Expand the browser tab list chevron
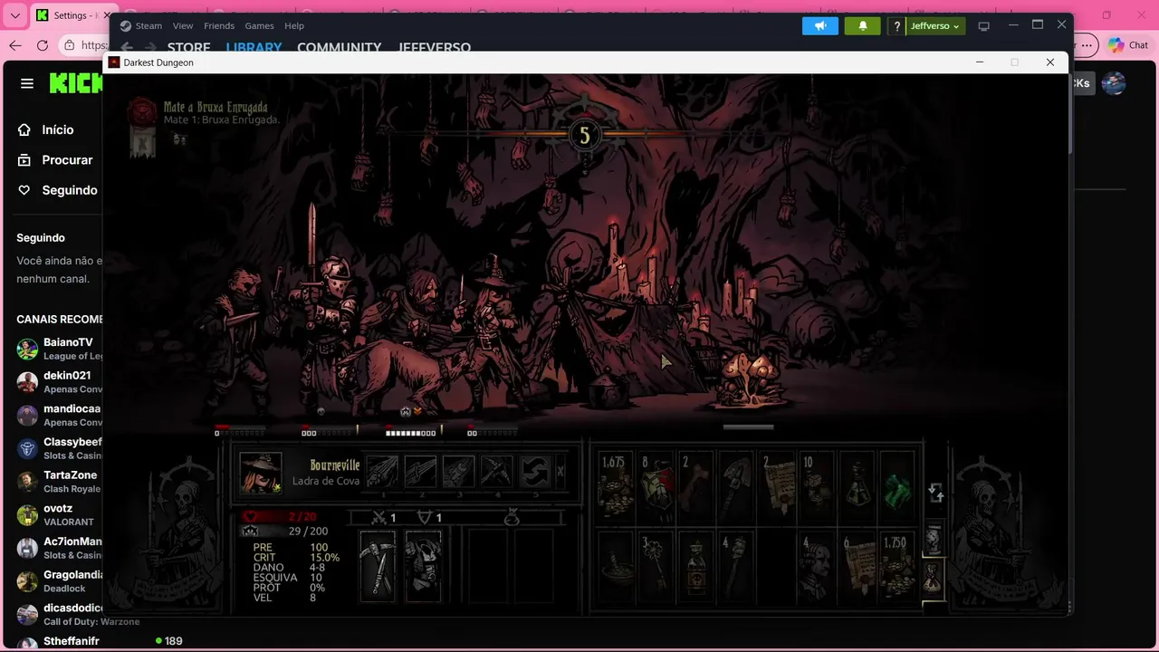Viewport: 1159px width, 652px height. point(14,15)
